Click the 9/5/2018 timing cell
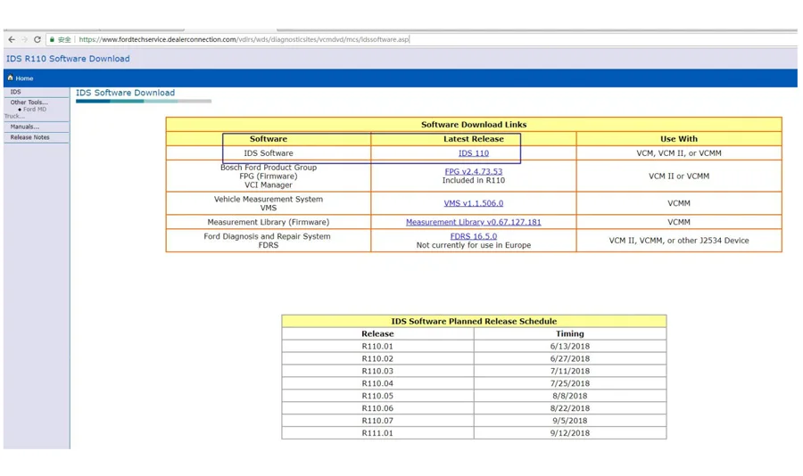The image size is (803, 476). [x=570, y=421]
